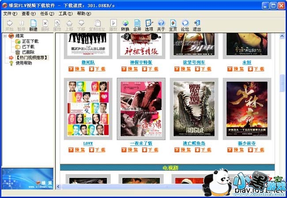Select 正在下载 in the sidebar tree
This screenshot has width=287, height=198.
click(30, 41)
